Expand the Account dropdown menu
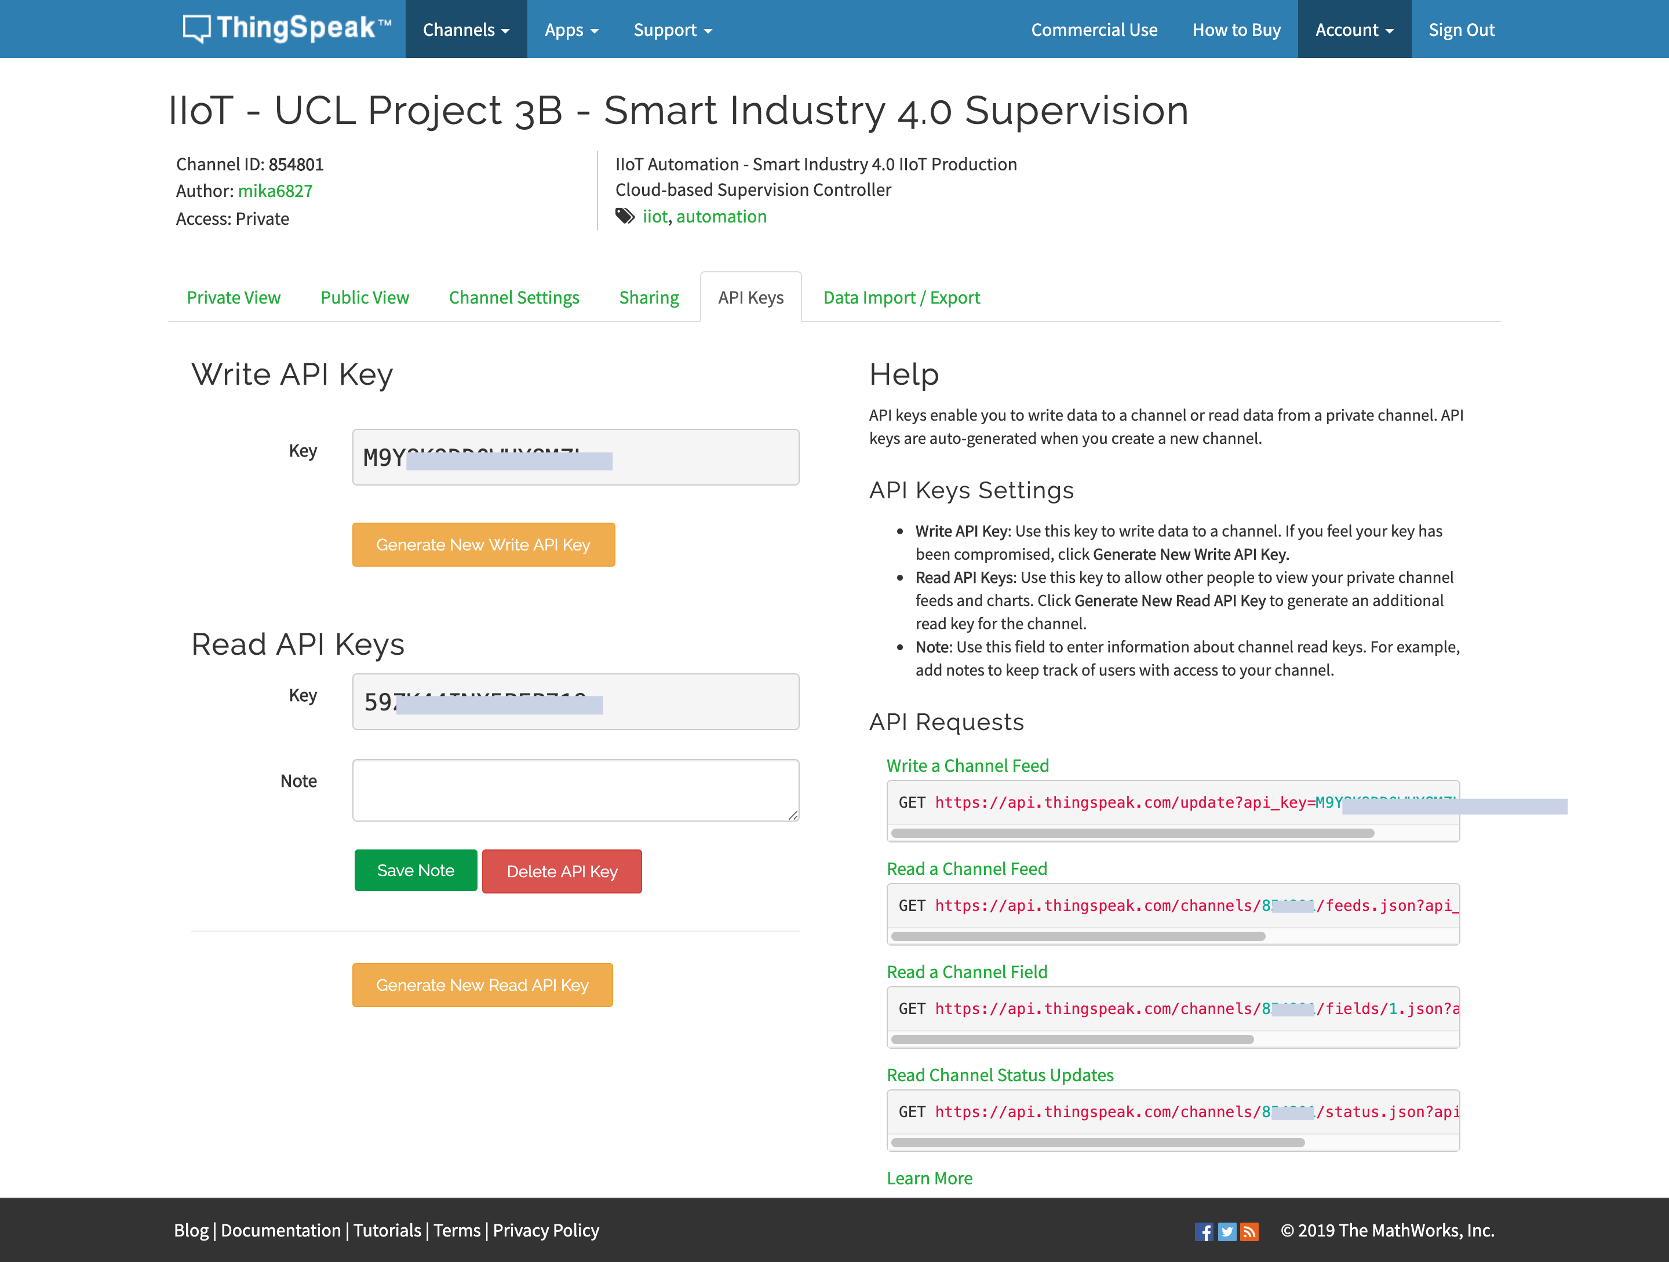 tap(1354, 30)
